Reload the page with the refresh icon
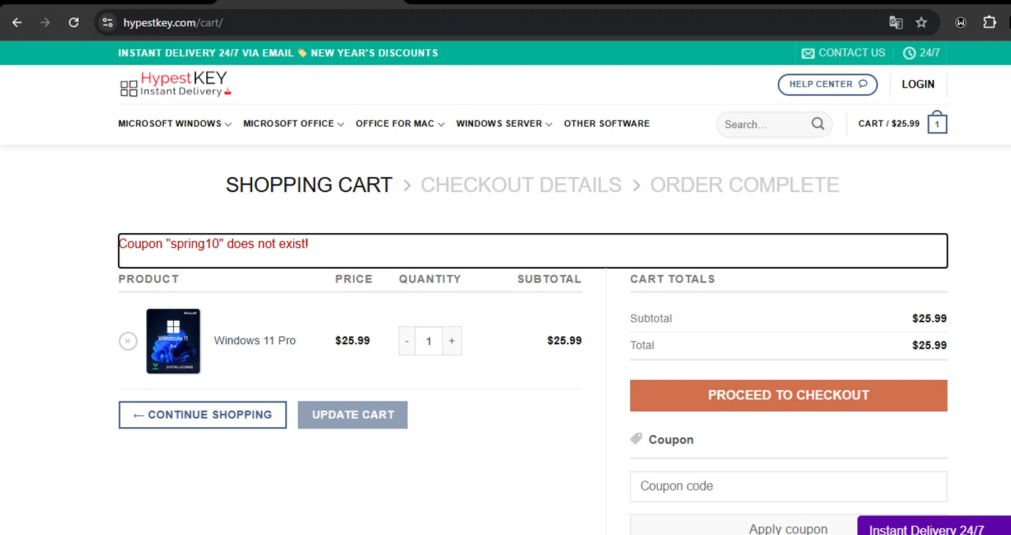Image resolution: width=1011 pixels, height=535 pixels. [x=73, y=22]
